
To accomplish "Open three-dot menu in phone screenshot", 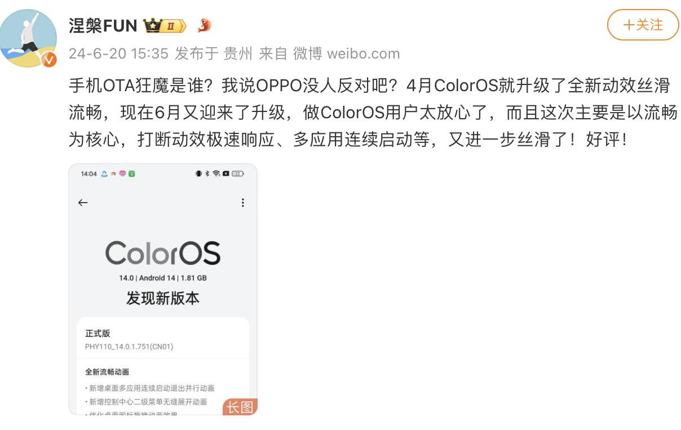I will [243, 203].
